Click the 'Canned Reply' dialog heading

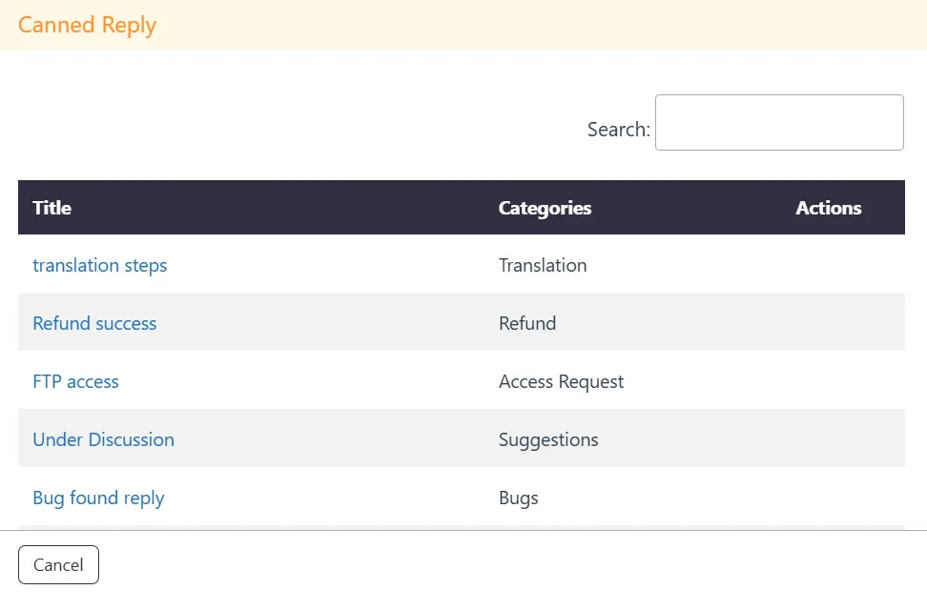click(87, 25)
